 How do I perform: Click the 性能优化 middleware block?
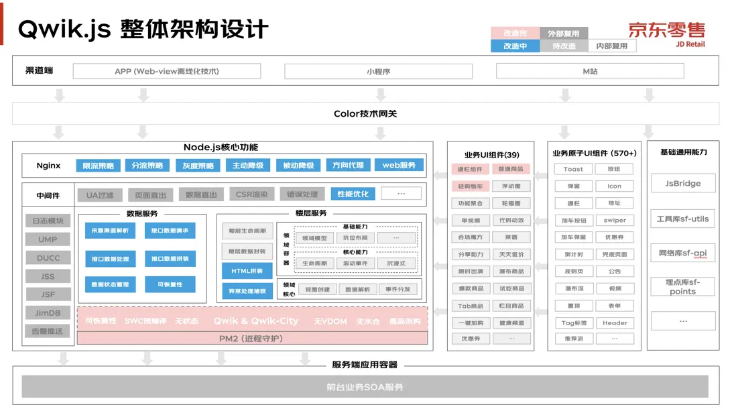353,194
